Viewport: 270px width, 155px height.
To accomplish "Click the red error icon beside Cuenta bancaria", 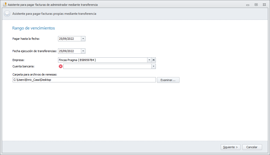I will [61, 66].
